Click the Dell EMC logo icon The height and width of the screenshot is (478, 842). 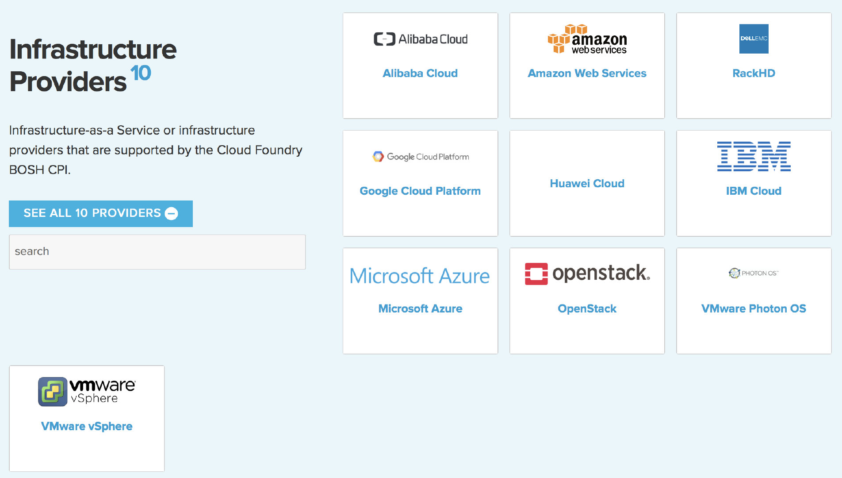754,39
